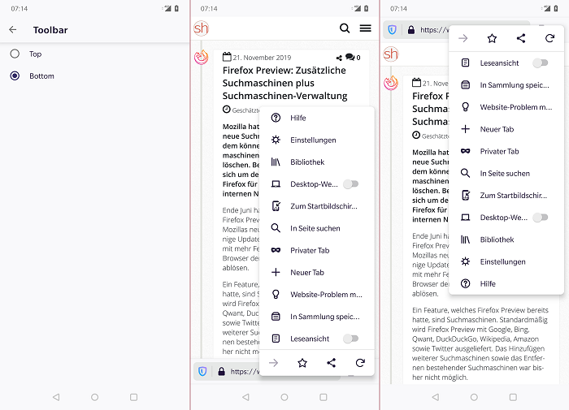The width and height of the screenshot is (569, 410).
Task: Choose Privater Tab in the middle screen menu
Action: pyautogui.click(x=309, y=250)
